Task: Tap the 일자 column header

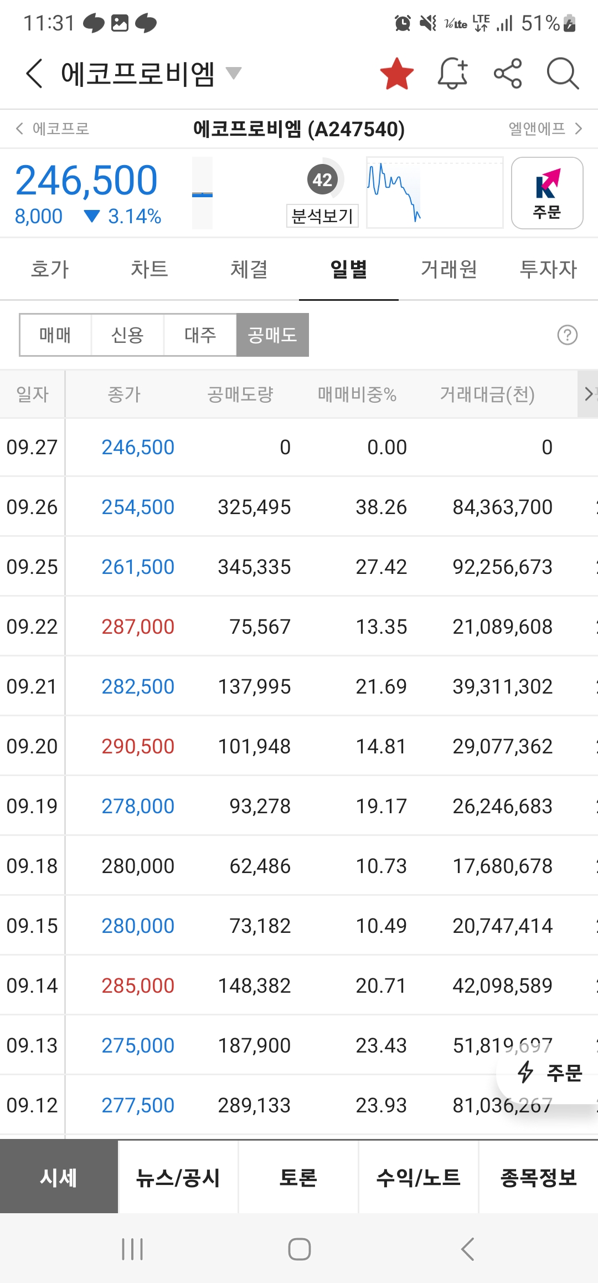Action: click(32, 394)
